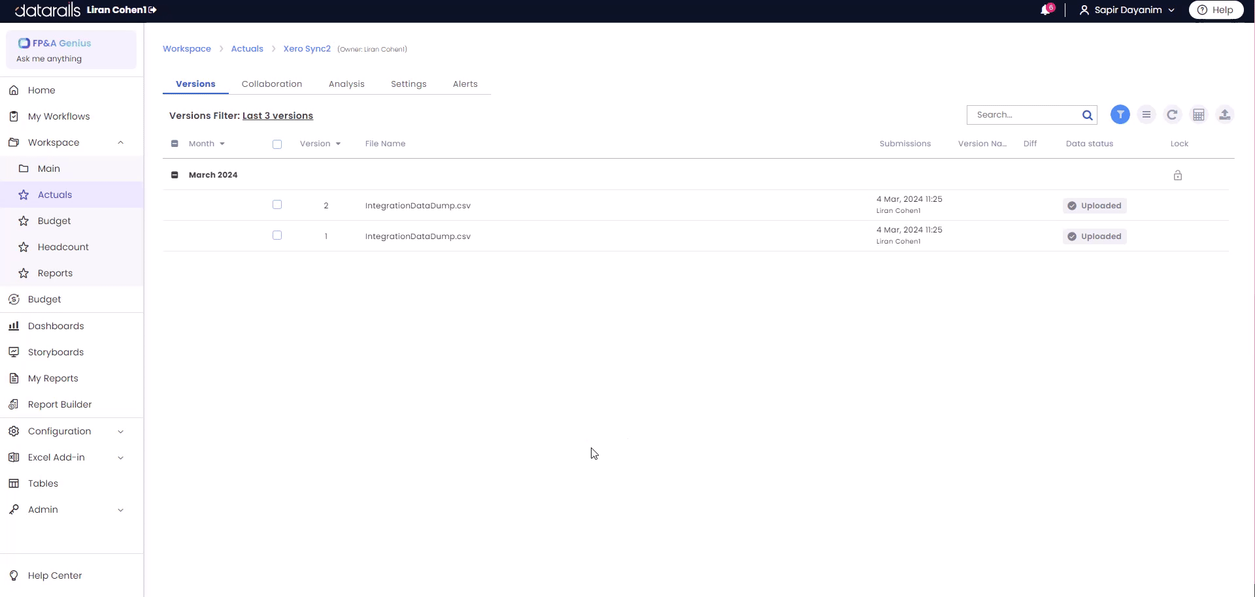Click the Last 3 versions filter link

[x=278, y=116]
